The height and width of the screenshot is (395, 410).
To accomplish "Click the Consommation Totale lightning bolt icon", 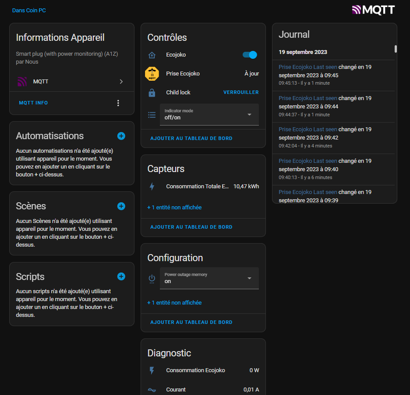I will point(152,187).
